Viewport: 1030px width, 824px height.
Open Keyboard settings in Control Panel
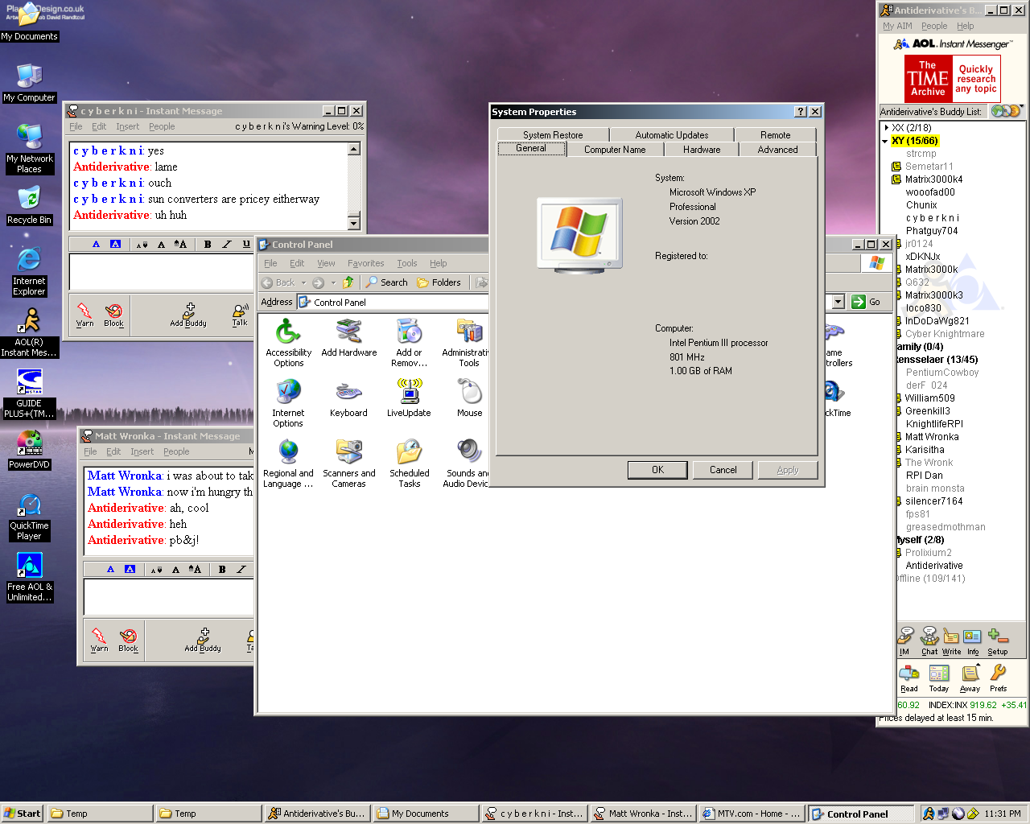coord(348,398)
